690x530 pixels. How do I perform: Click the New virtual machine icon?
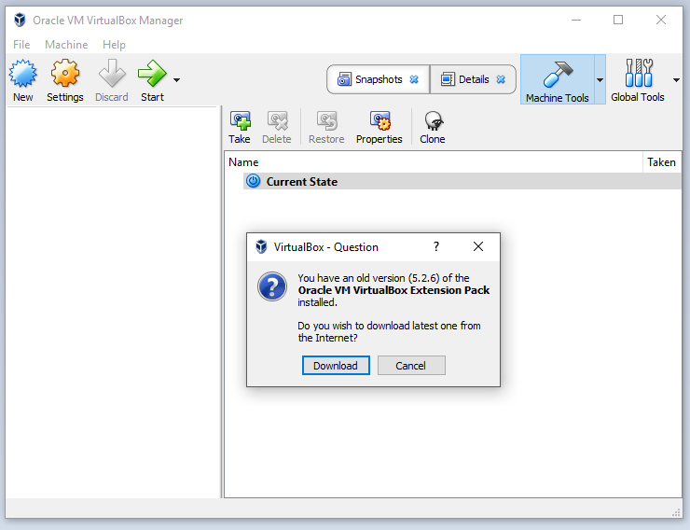click(x=22, y=74)
